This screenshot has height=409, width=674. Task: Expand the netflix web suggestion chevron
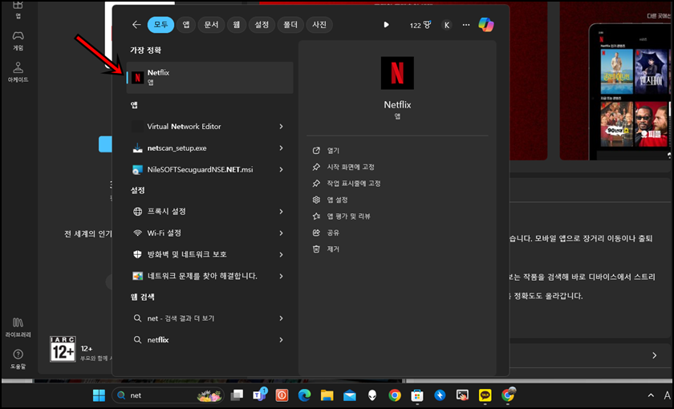coord(281,340)
